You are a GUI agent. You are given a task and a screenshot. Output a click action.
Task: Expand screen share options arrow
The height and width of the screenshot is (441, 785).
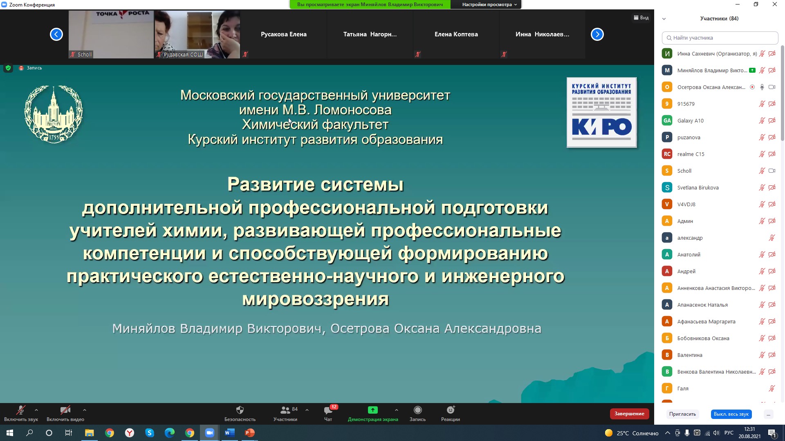[396, 410]
